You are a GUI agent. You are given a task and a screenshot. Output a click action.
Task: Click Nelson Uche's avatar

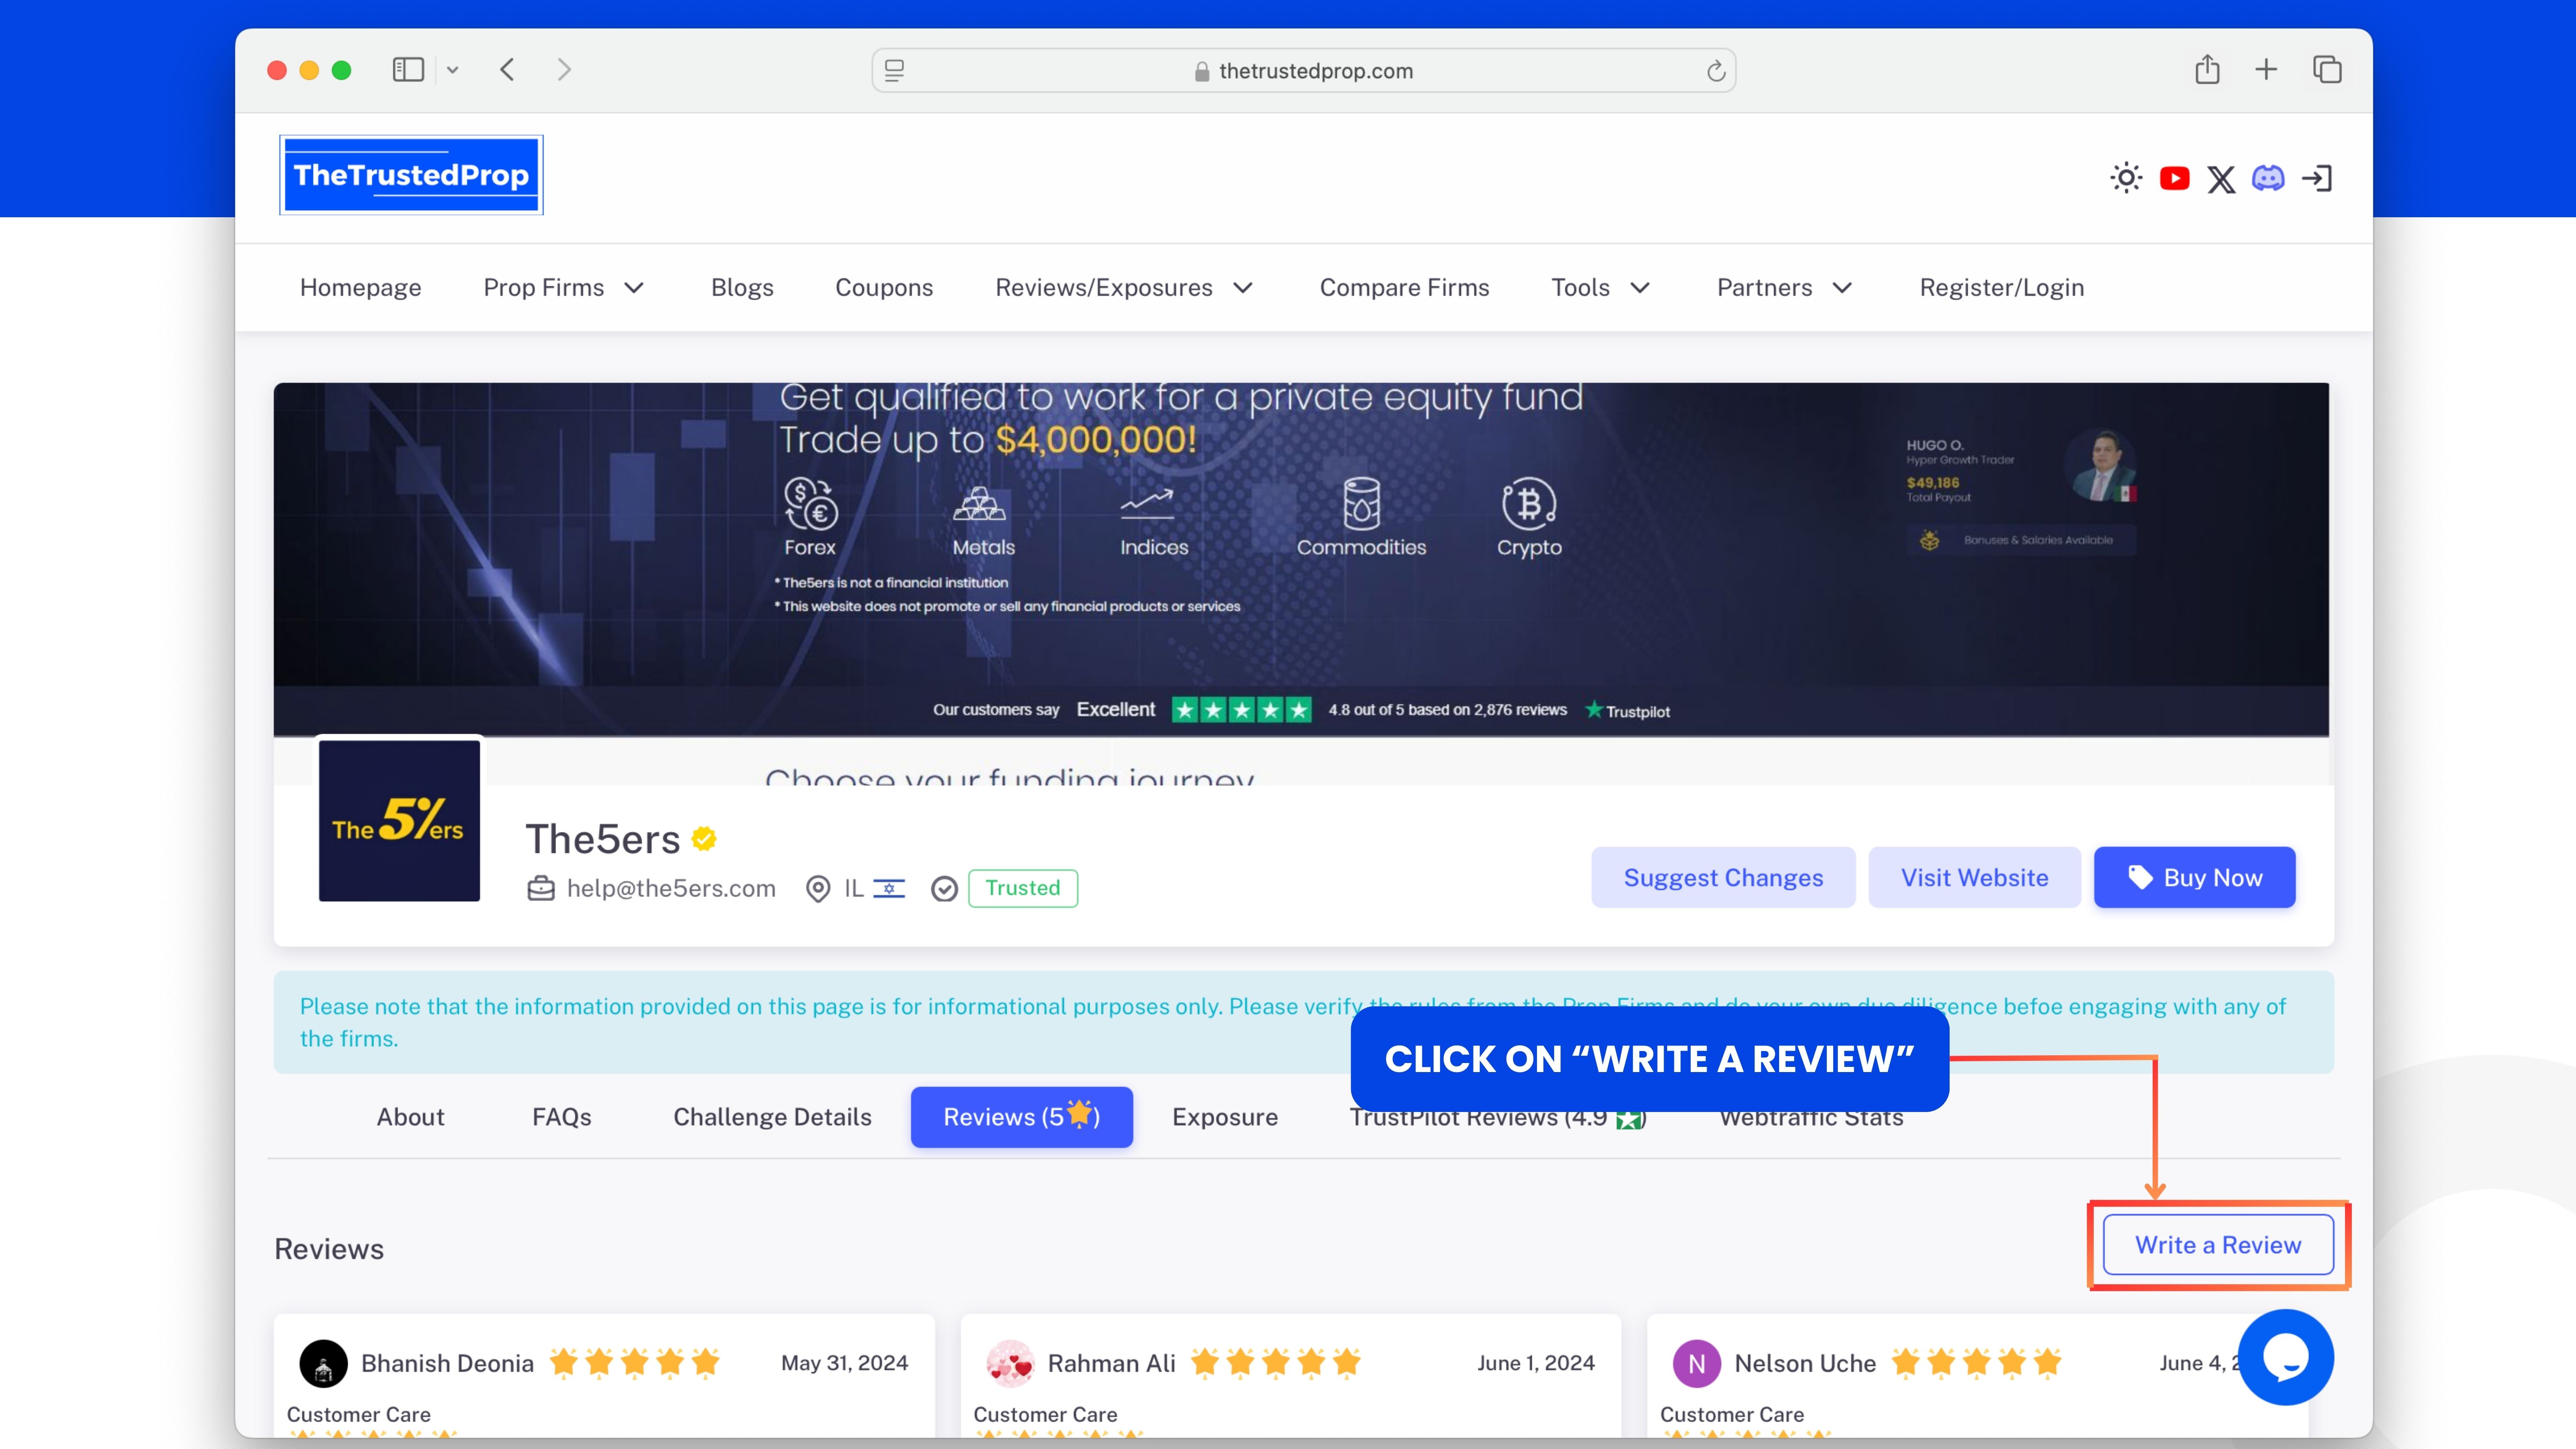(x=1697, y=1363)
